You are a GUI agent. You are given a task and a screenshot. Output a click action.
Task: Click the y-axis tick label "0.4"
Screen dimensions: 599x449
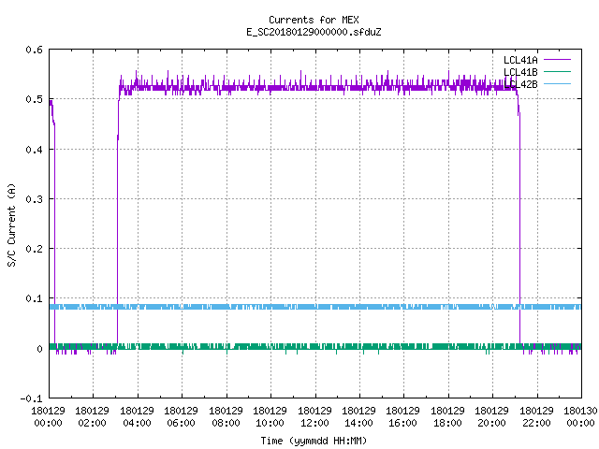[34, 150]
